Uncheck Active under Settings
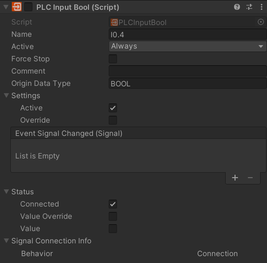Image resolution: width=267 pixels, height=263 pixels. point(113,108)
